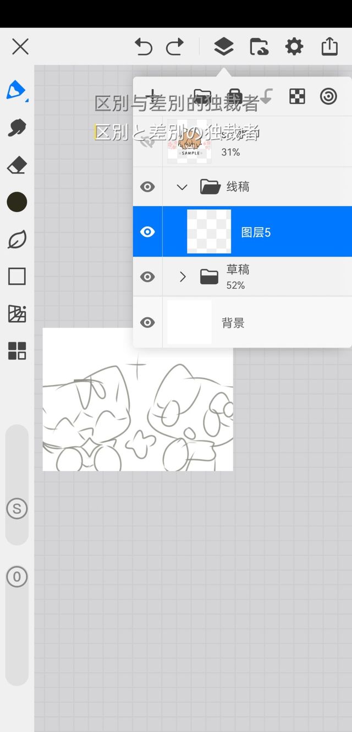This screenshot has width=352, height=732.
Task: Select the 背景 layer thumbnail
Action: 189,323
